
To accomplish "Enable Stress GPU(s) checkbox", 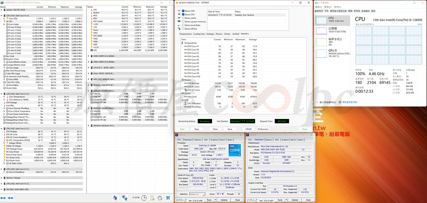I will click(x=183, y=29).
